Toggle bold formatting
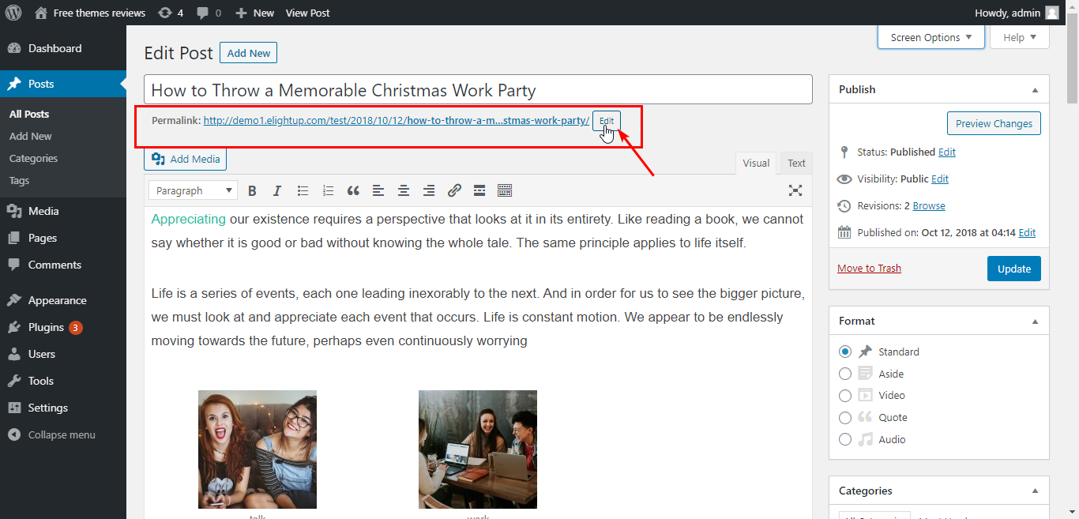Viewport: 1079px width, 519px height. pyautogui.click(x=252, y=190)
